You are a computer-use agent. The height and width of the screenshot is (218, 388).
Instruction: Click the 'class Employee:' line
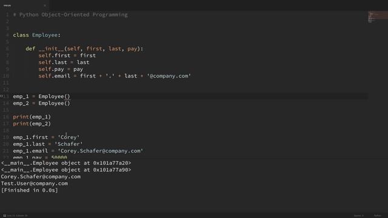pyautogui.click(x=36, y=35)
